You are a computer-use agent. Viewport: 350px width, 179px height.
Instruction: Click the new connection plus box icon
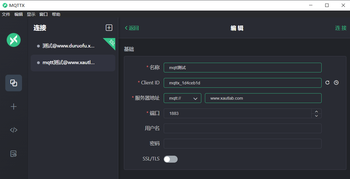(109, 27)
